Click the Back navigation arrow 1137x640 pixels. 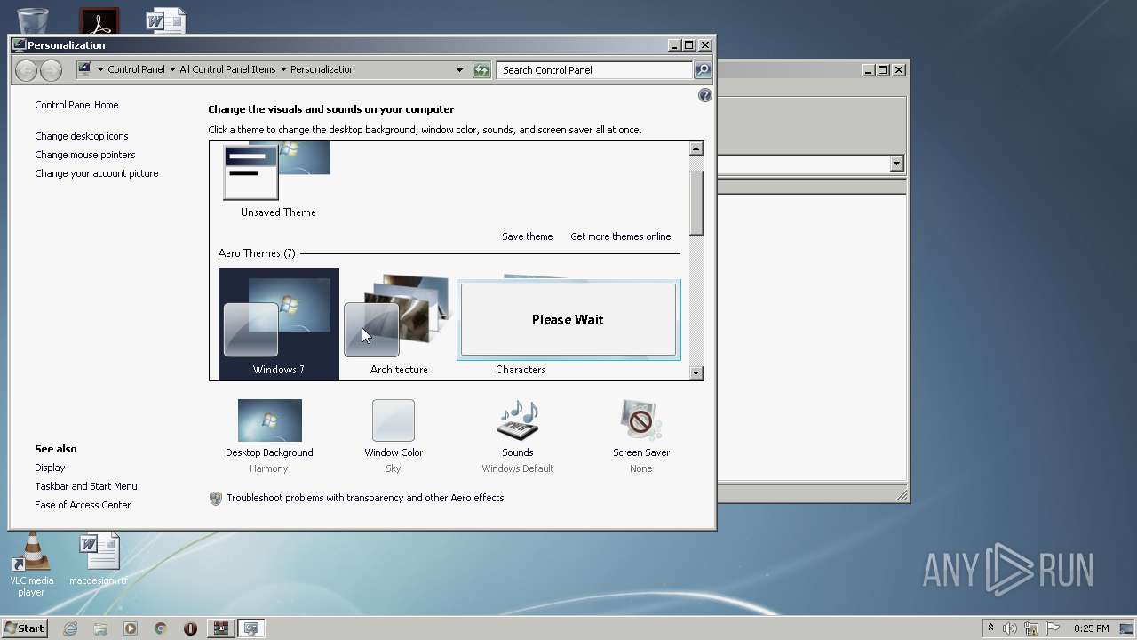point(26,70)
